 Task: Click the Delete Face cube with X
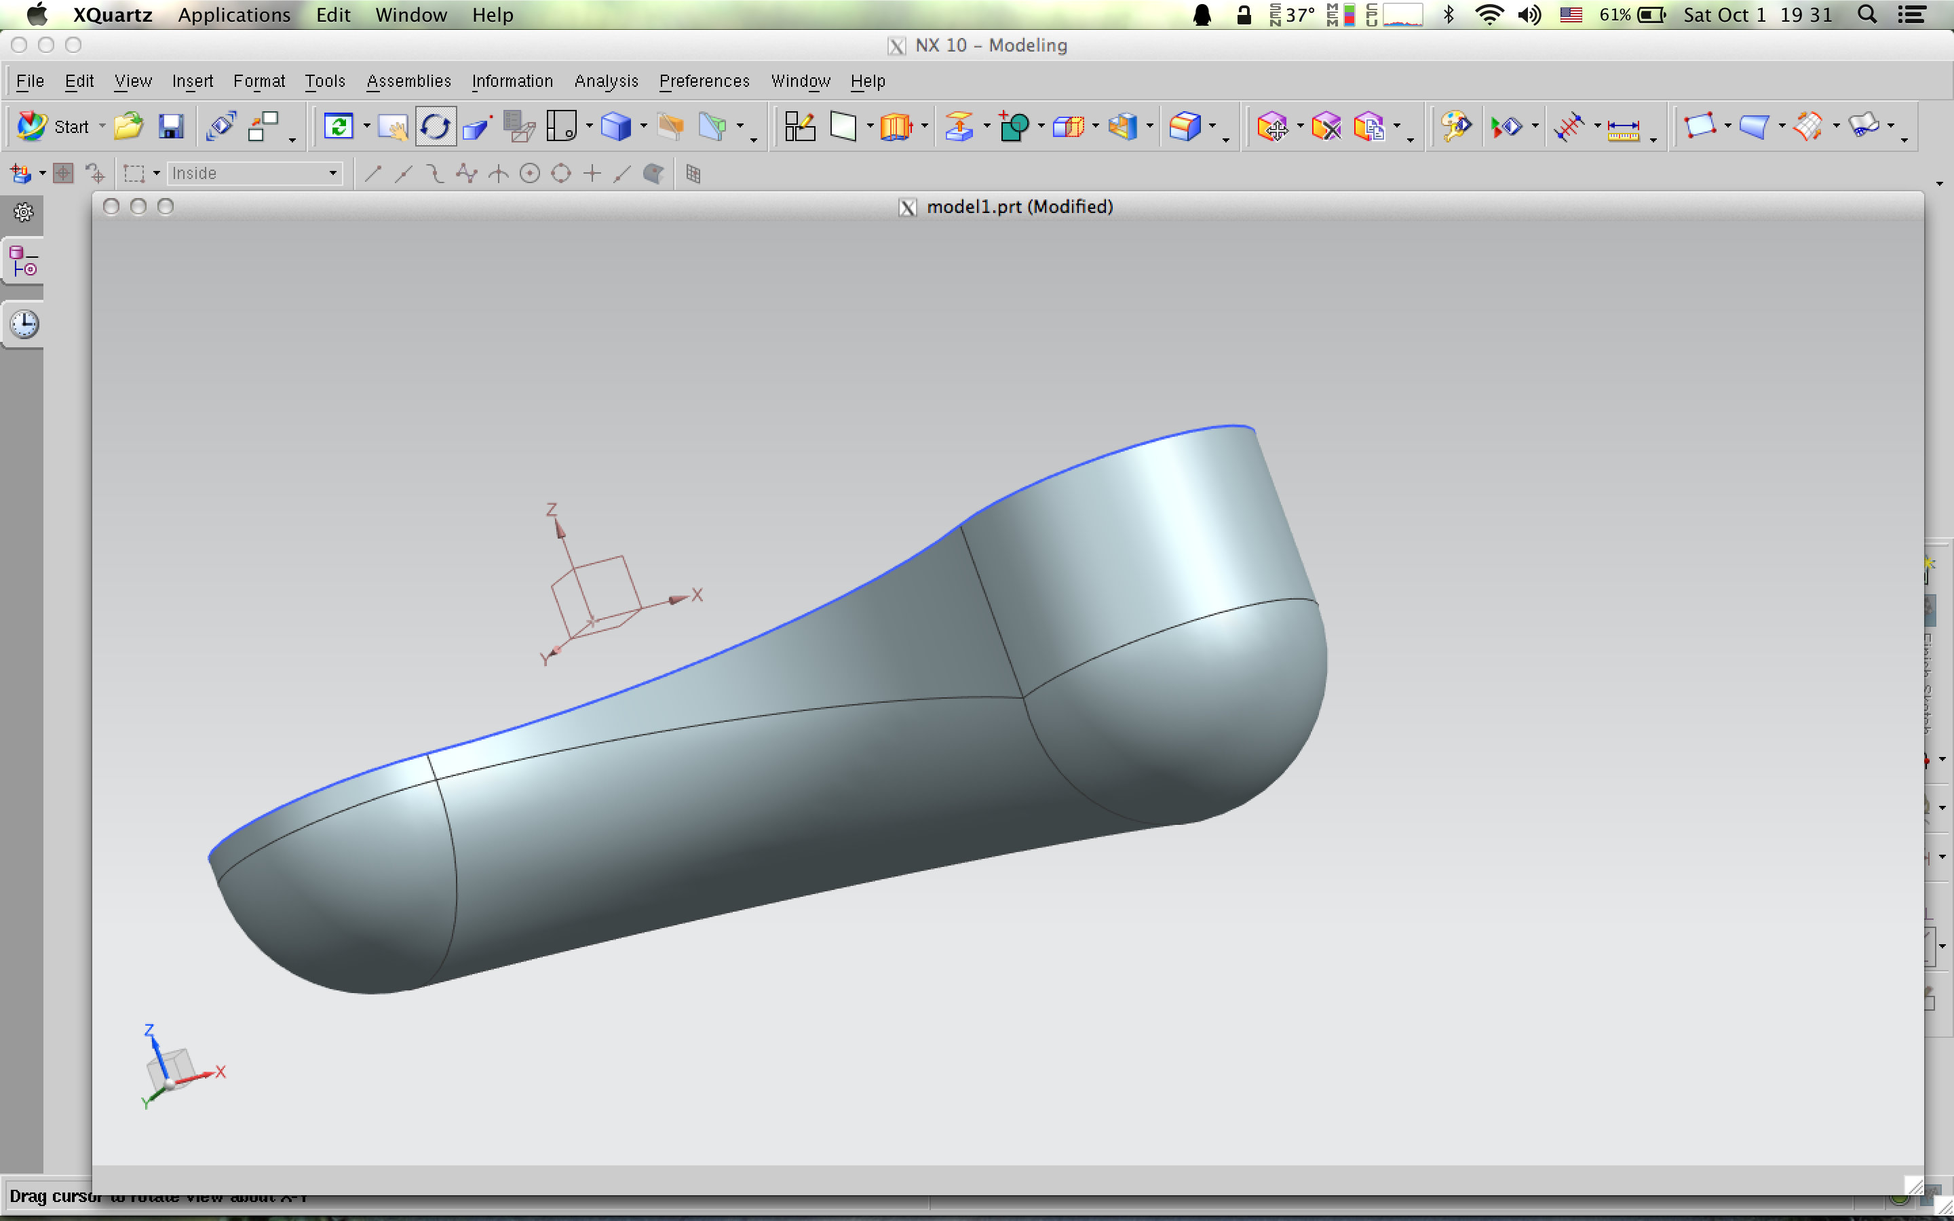point(1326,127)
